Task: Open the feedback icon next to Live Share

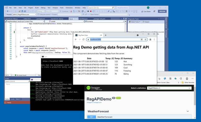Action: tap(154, 11)
